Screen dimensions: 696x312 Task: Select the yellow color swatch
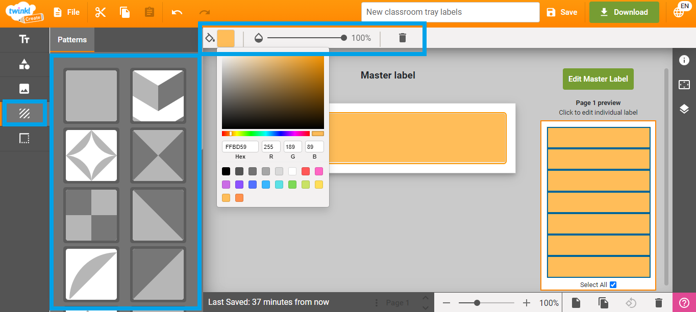(x=319, y=185)
